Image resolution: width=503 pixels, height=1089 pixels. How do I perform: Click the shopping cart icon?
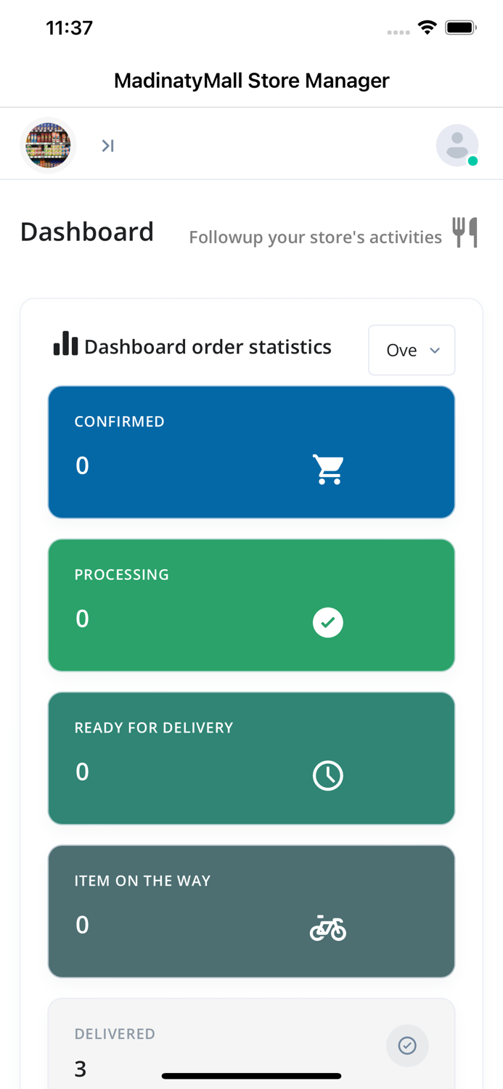point(328,469)
